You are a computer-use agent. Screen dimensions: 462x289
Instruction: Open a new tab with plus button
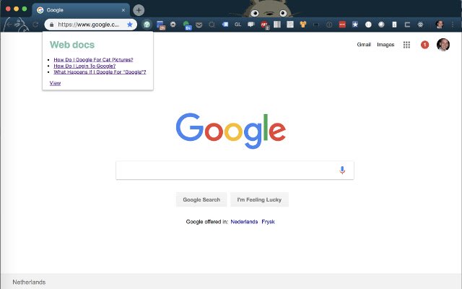pyautogui.click(x=139, y=10)
